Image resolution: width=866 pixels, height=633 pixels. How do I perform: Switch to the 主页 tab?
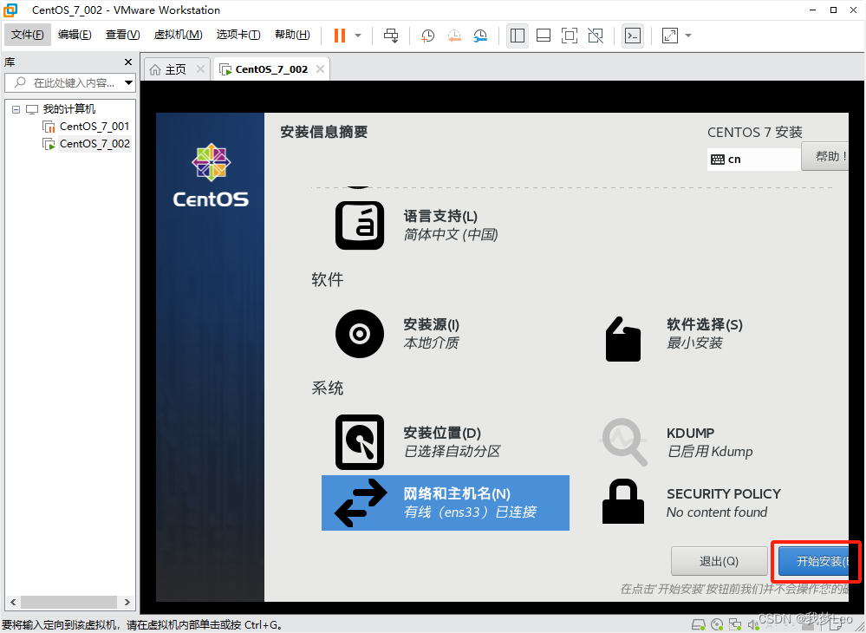coord(178,69)
